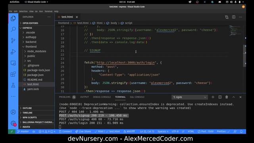Image resolution: width=254 pixels, height=143 pixels.
Task: Switch to the PROBLEMS panel tab
Action: click(65, 97)
